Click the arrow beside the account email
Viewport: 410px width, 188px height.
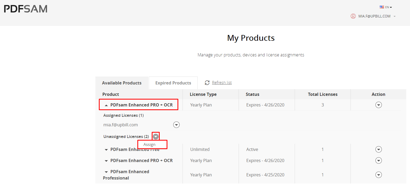(395, 16)
